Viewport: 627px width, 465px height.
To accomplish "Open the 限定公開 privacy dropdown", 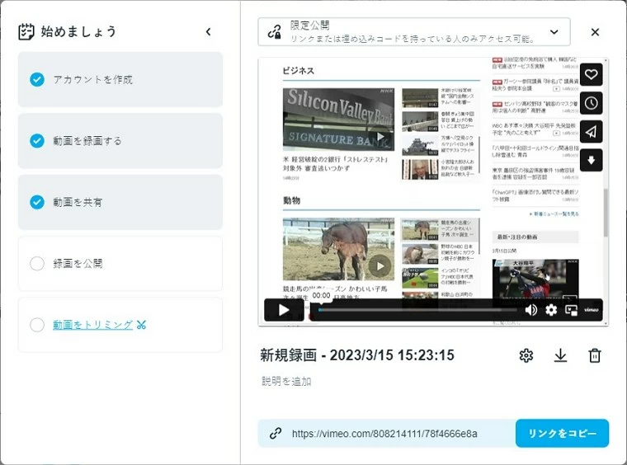I will tap(414, 31).
